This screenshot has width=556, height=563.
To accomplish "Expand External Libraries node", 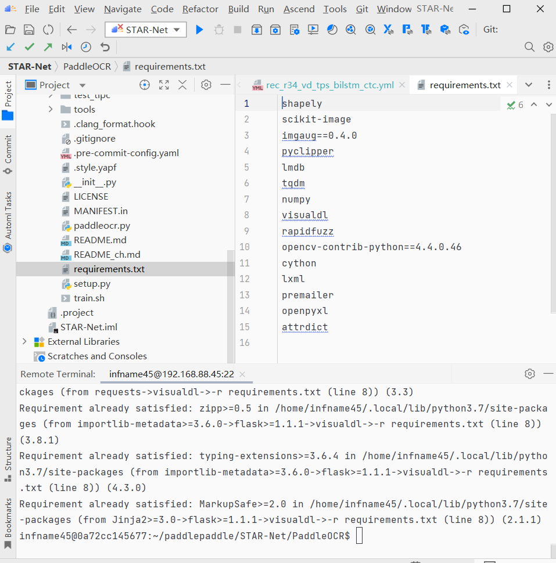I will [24, 341].
